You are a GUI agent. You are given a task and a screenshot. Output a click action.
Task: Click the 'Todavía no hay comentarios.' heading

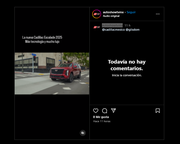click(127, 65)
